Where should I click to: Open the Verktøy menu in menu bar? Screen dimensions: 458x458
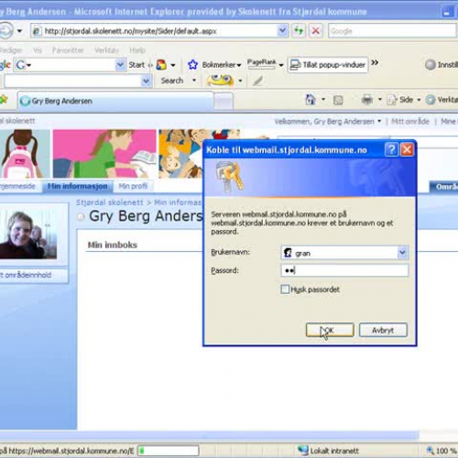[106, 50]
